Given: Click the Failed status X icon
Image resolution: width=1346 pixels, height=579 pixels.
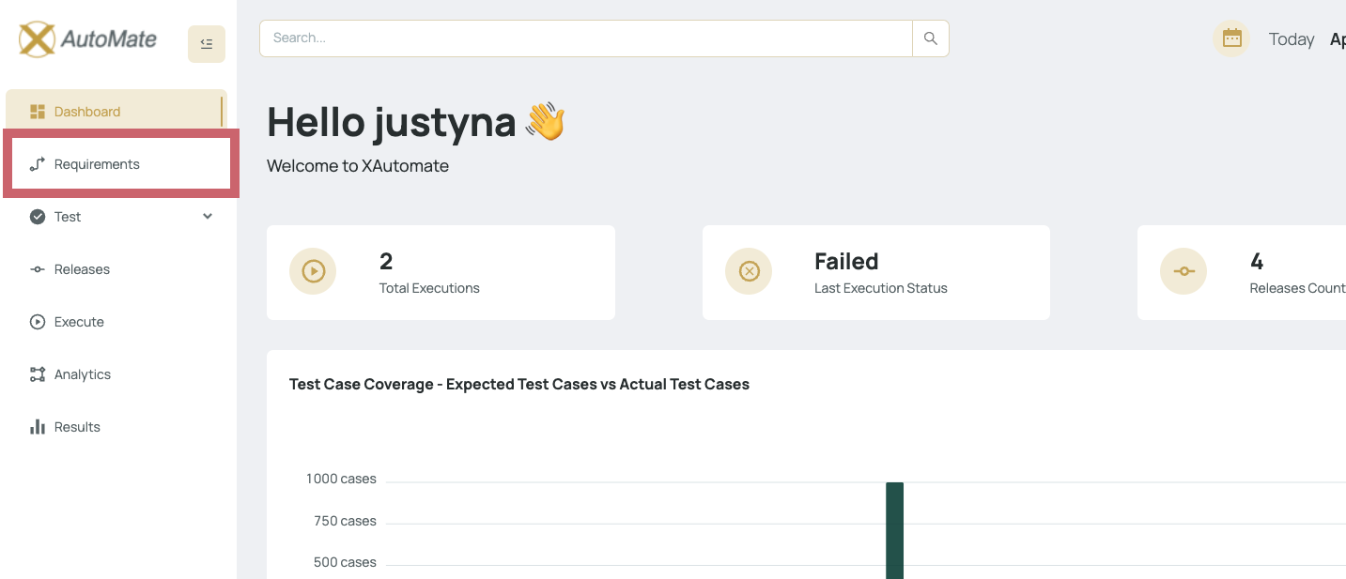Looking at the screenshot, I should (749, 271).
